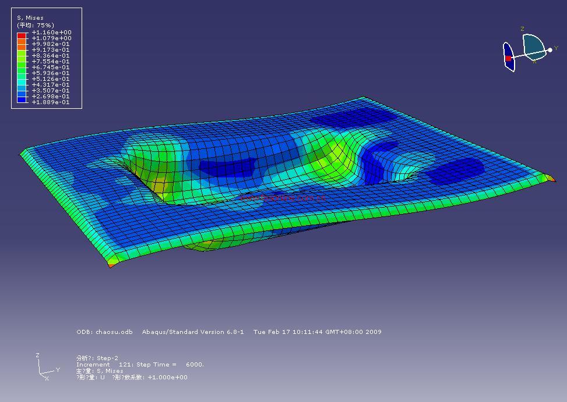Click the Z label above the view compass
Viewport: 567px width, 402px height.
(522, 29)
